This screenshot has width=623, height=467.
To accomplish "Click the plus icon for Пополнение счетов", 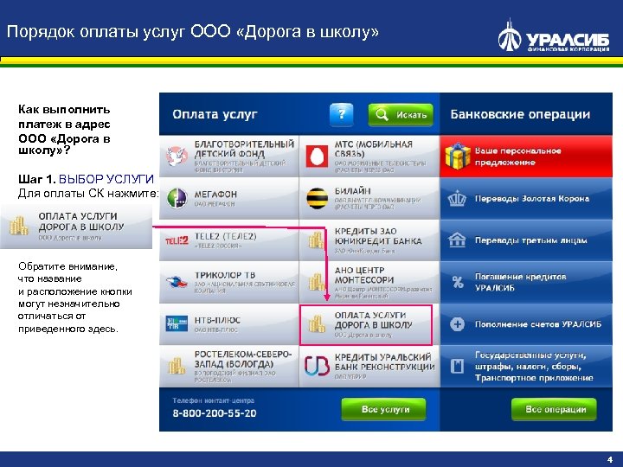I will 457,324.
